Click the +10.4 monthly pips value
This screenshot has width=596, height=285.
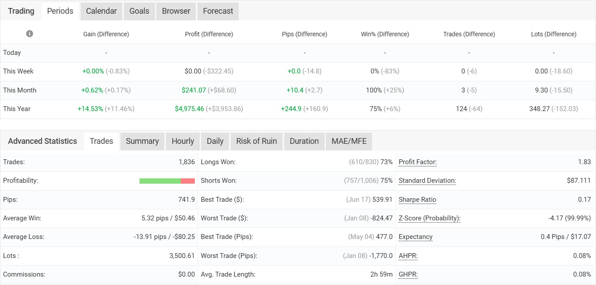(295, 90)
